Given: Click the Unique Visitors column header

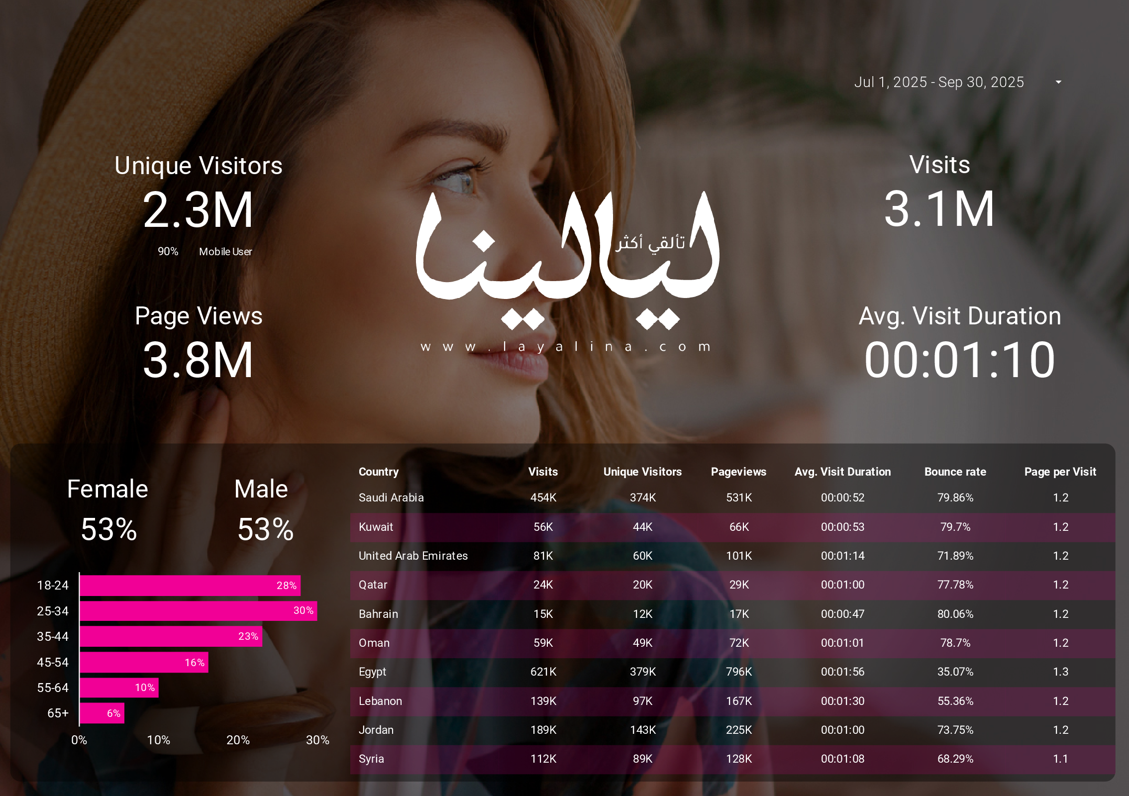Looking at the screenshot, I should point(642,472).
